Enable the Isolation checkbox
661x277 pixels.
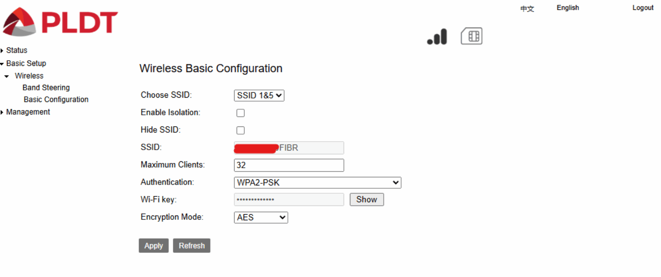pos(240,113)
